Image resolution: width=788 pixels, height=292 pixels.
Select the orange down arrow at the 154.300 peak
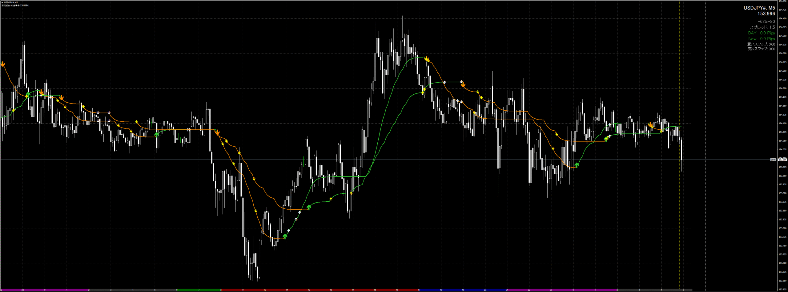point(427,58)
